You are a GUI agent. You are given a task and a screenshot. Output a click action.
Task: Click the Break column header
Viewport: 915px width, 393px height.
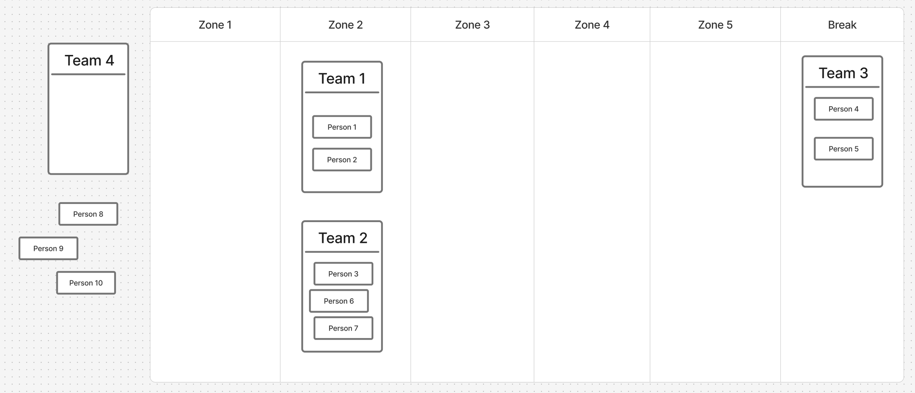[x=842, y=25]
